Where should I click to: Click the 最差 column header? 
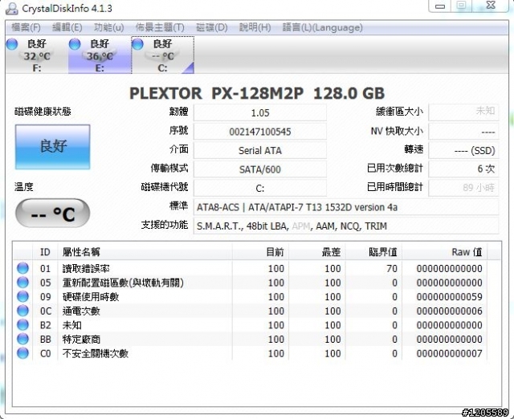coord(317,251)
